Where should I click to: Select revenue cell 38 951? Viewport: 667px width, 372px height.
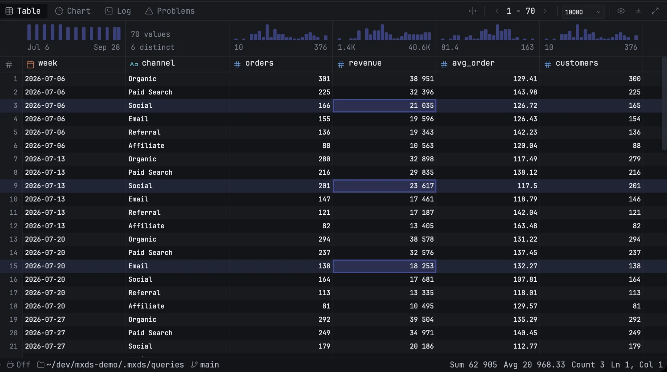[x=384, y=79]
